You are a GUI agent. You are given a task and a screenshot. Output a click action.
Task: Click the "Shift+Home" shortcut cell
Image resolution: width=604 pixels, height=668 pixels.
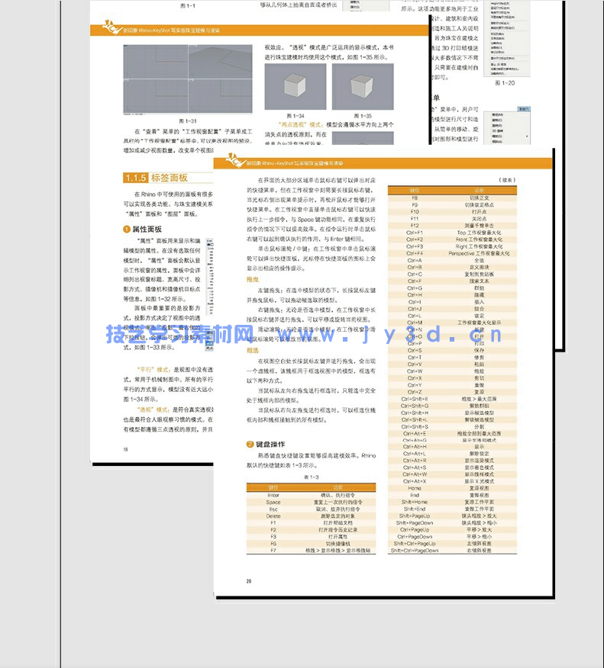(x=415, y=502)
